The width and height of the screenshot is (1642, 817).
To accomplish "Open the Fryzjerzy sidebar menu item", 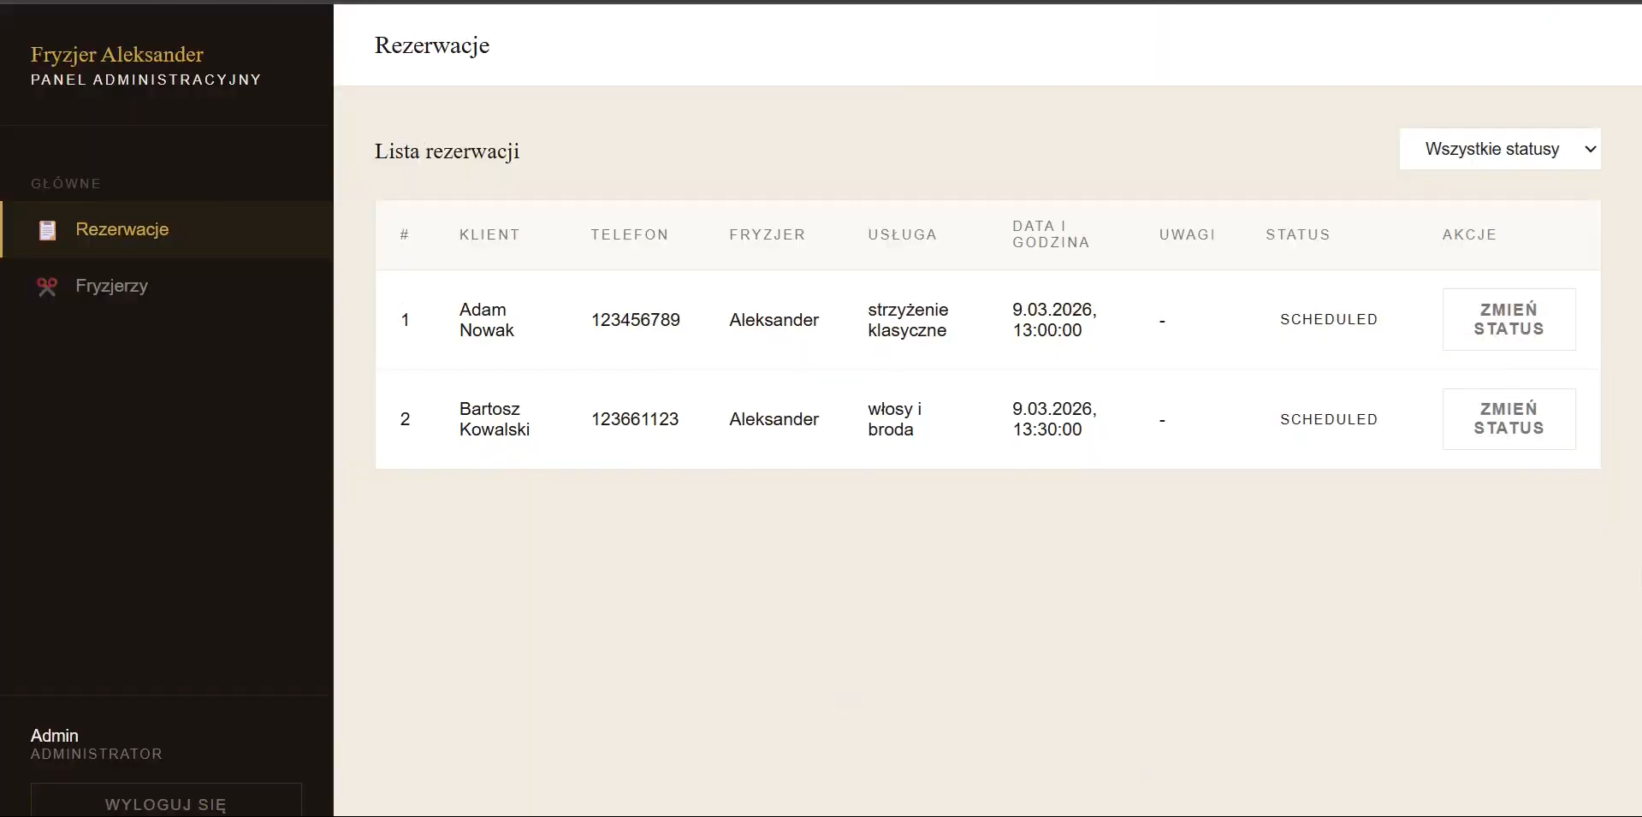I will pyautogui.click(x=167, y=286).
